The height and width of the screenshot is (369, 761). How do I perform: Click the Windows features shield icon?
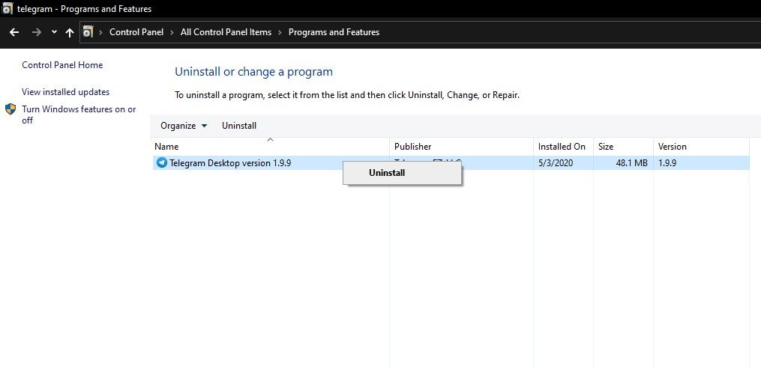click(10, 109)
